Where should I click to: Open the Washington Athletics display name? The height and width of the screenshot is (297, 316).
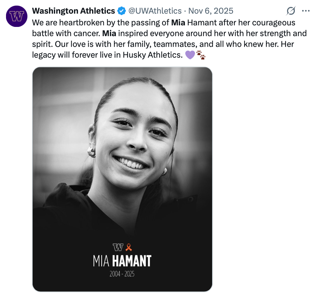[x=73, y=11]
